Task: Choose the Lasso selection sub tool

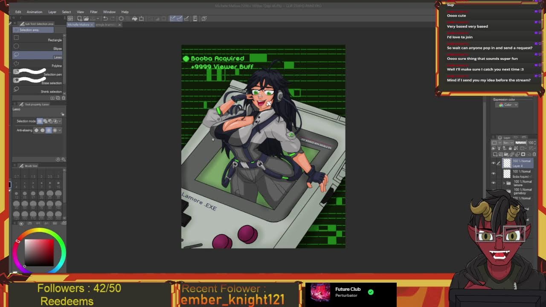Action: 38,56
